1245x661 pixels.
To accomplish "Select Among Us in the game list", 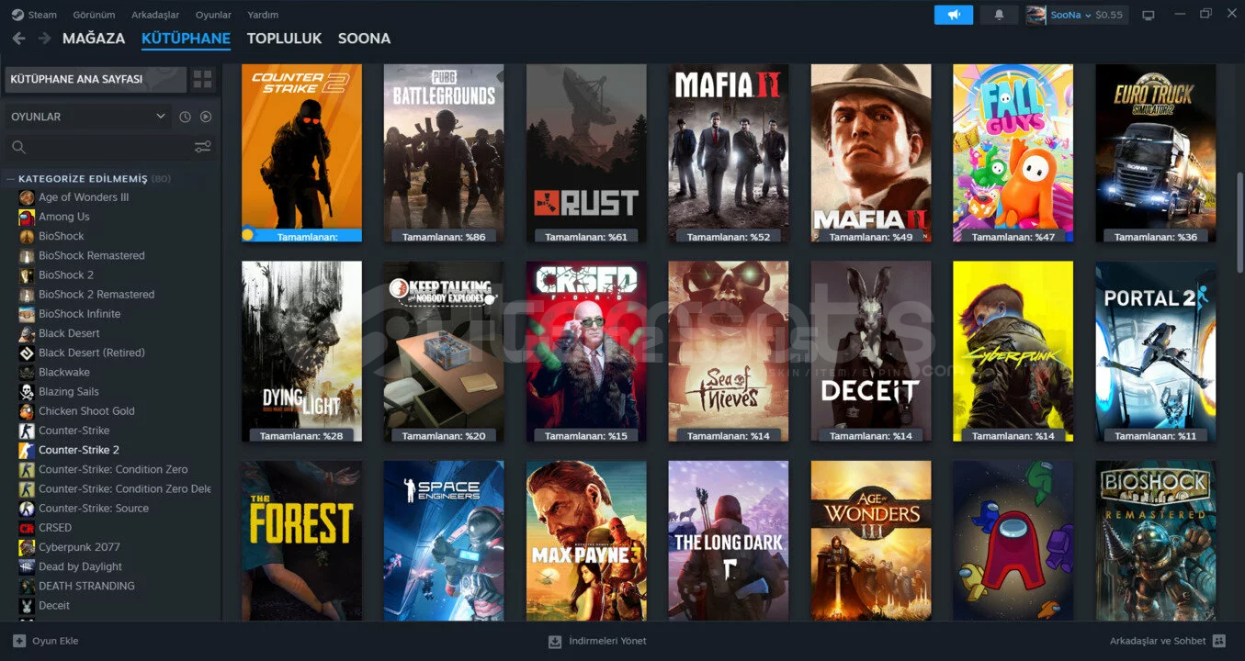I will click(63, 217).
